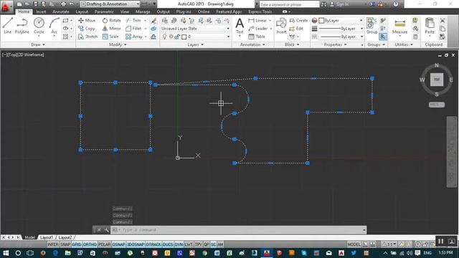The image size is (459, 258).
Task: Expand the Layers panel
Action: click(196, 44)
